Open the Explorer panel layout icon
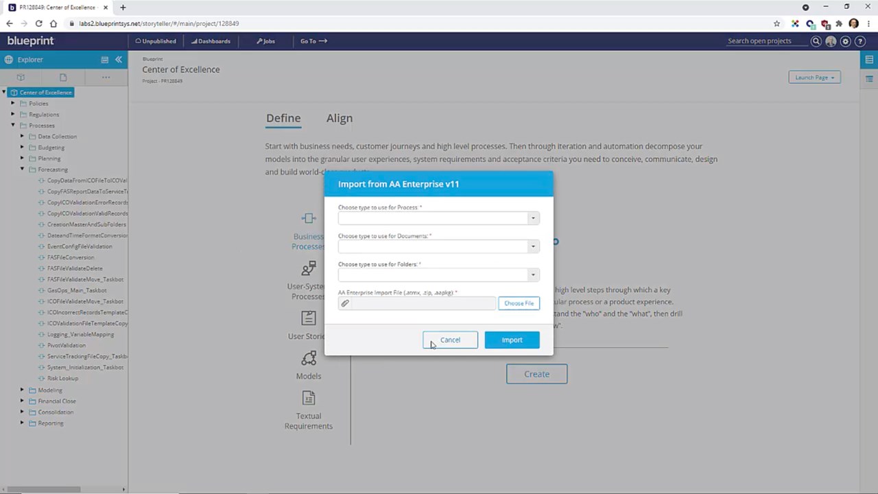Viewport: 878px width, 494px height. pos(105,60)
